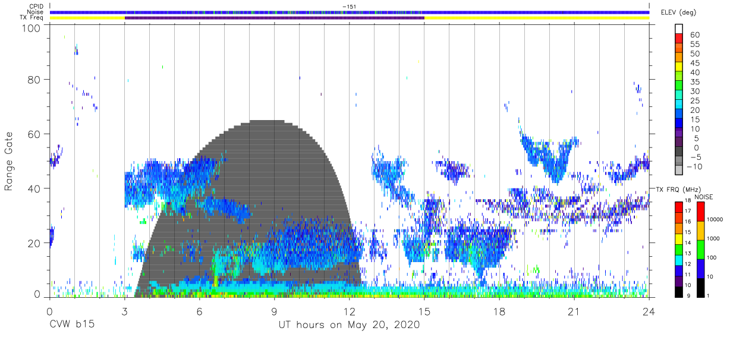
Task: Select the -151 CPID value
Action: [x=349, y=7]
